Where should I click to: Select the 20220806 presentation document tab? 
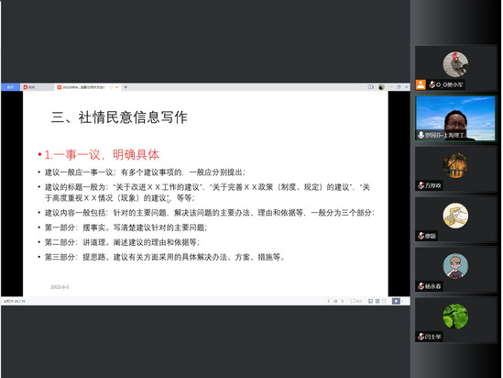coord(87,87)
